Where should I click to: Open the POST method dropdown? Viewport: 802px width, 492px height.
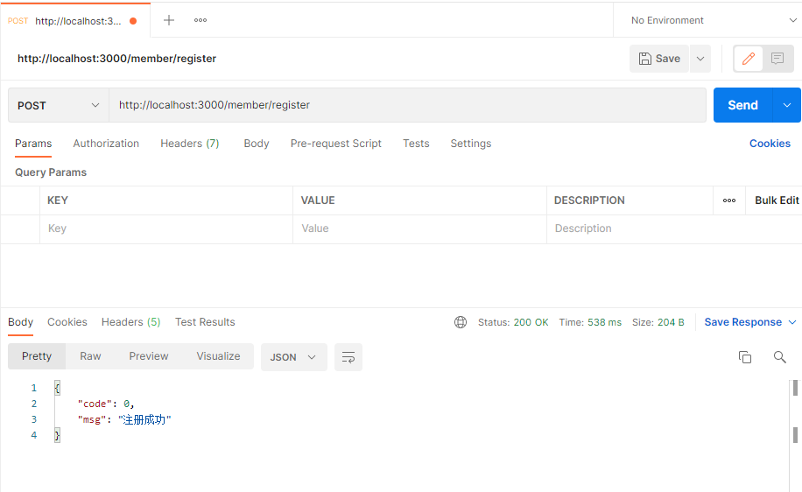[59, 105]
